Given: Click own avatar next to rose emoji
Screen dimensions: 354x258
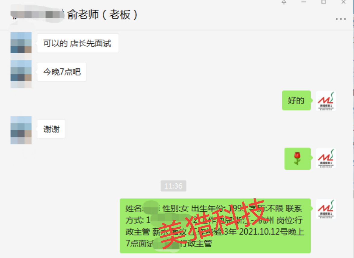Looking at the screenshot, I should point(326,158).
